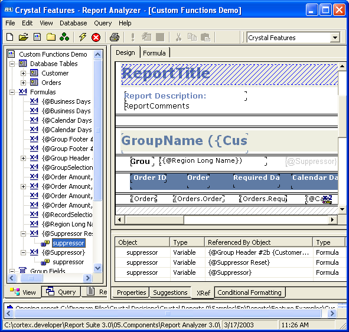This screenshot has width=349, height=332.
Task: Collapse the Group Fields node
Action: coord(12,271)
